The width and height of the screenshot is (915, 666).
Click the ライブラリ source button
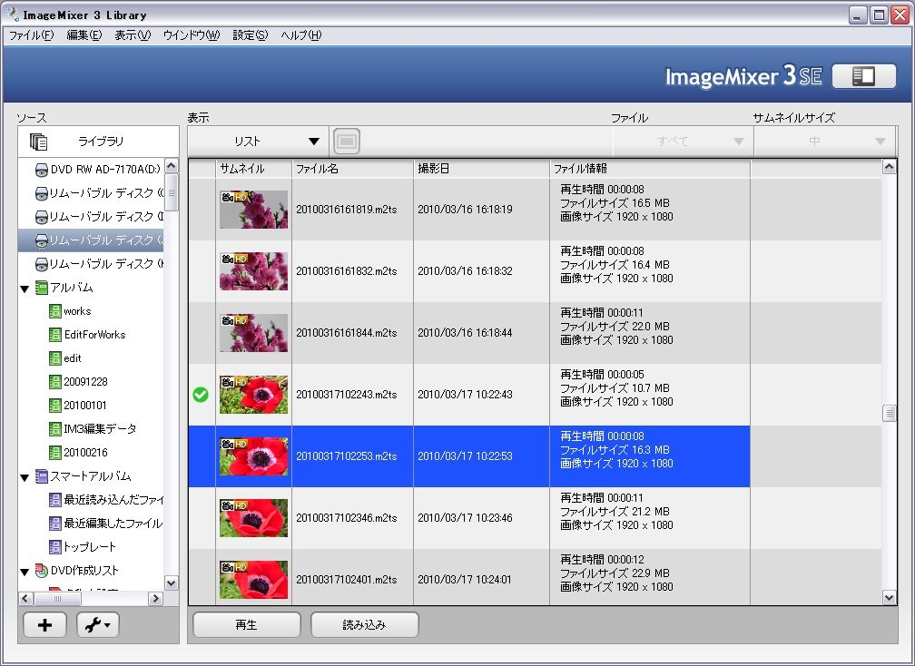click(x=98, y=142)
